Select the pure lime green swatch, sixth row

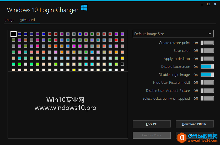pyautogui.click(x=20, y=64)
